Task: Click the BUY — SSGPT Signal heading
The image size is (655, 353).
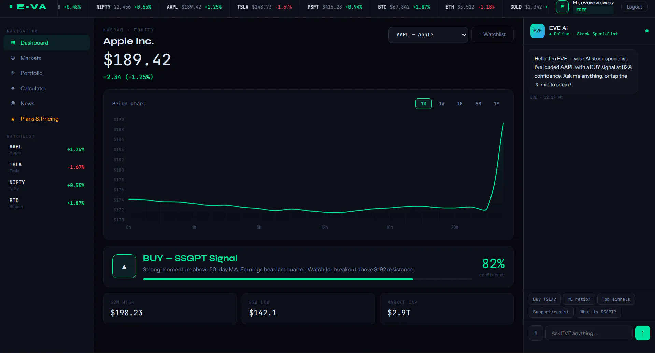Action: (190, 258)
